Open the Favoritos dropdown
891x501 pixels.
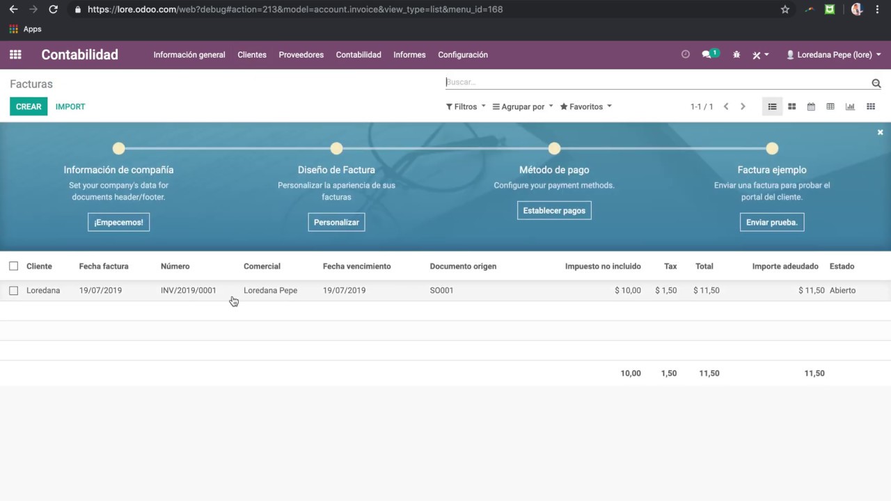(586, 106)
